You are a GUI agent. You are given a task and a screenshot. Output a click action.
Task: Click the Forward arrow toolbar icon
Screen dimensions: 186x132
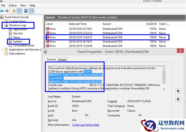7,11
